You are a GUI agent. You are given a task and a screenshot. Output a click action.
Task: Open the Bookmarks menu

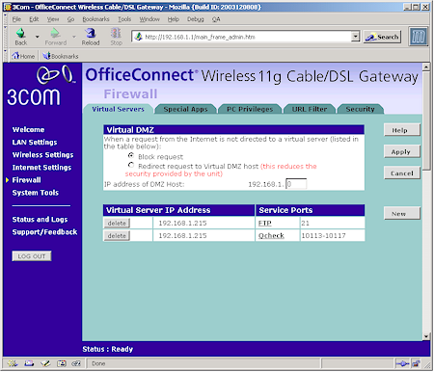point(95,19)
